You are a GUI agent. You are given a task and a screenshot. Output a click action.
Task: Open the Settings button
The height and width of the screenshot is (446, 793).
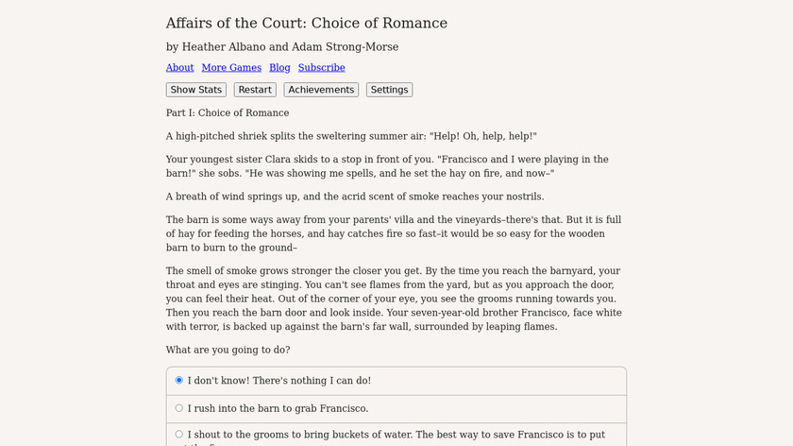click(x=389, y=90)
